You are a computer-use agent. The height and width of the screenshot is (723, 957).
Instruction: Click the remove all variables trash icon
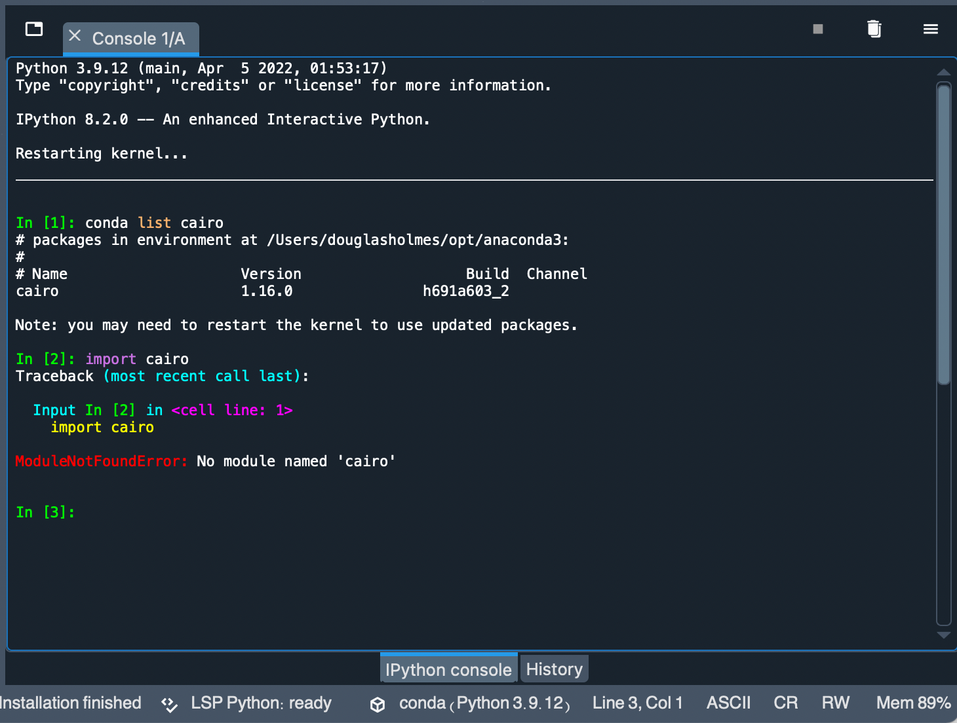pos(874,29)
